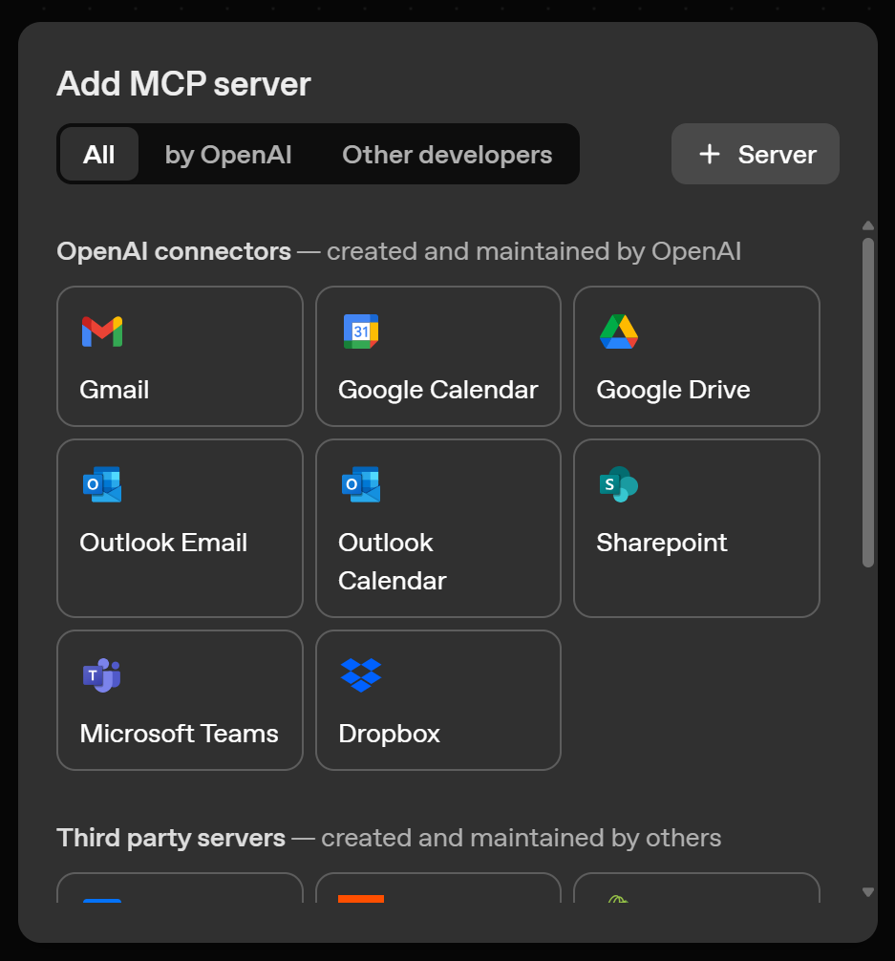
Task: Select the Outlook Calendar connector card
Action: (437, 527)
